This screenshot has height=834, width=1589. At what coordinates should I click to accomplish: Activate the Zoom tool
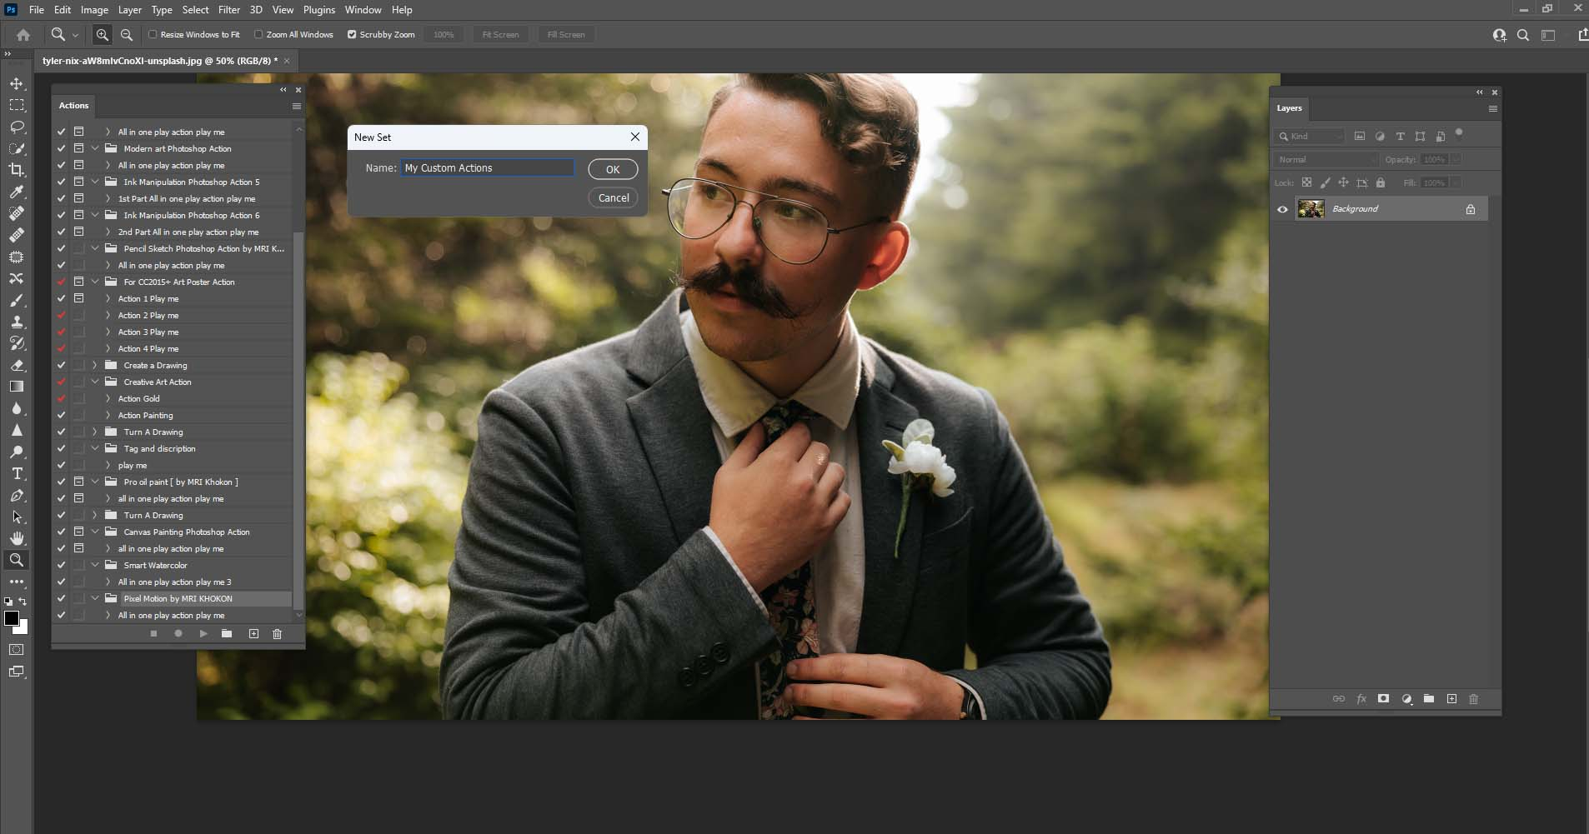[x=17, y=560]
